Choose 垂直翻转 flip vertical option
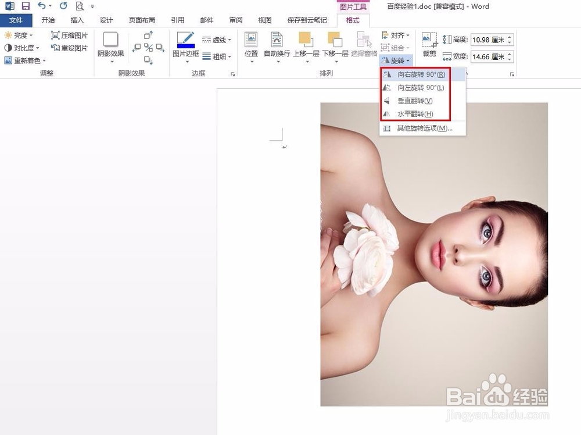The height and width of the screenshot is (435, 581). [x=423, y=101]
